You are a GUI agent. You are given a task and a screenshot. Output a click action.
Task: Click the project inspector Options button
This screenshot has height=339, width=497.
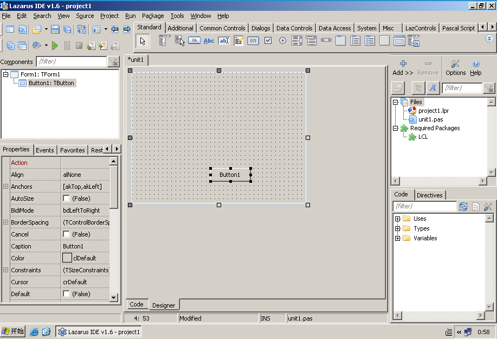[x=455, y=68]
